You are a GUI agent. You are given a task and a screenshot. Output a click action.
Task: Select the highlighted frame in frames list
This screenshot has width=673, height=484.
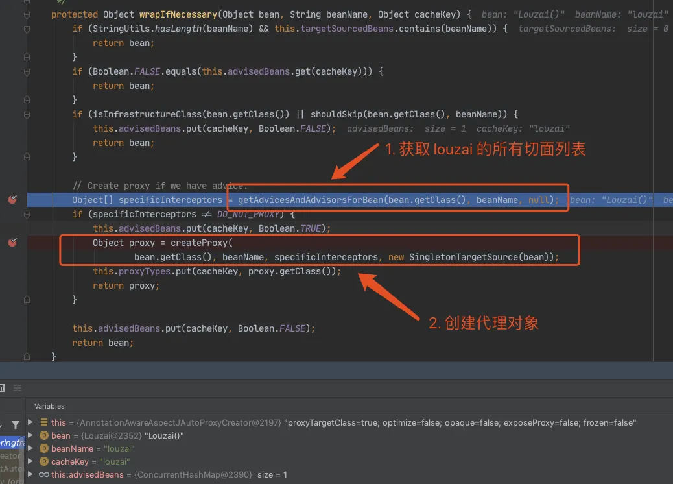click(x=12, y=442)
